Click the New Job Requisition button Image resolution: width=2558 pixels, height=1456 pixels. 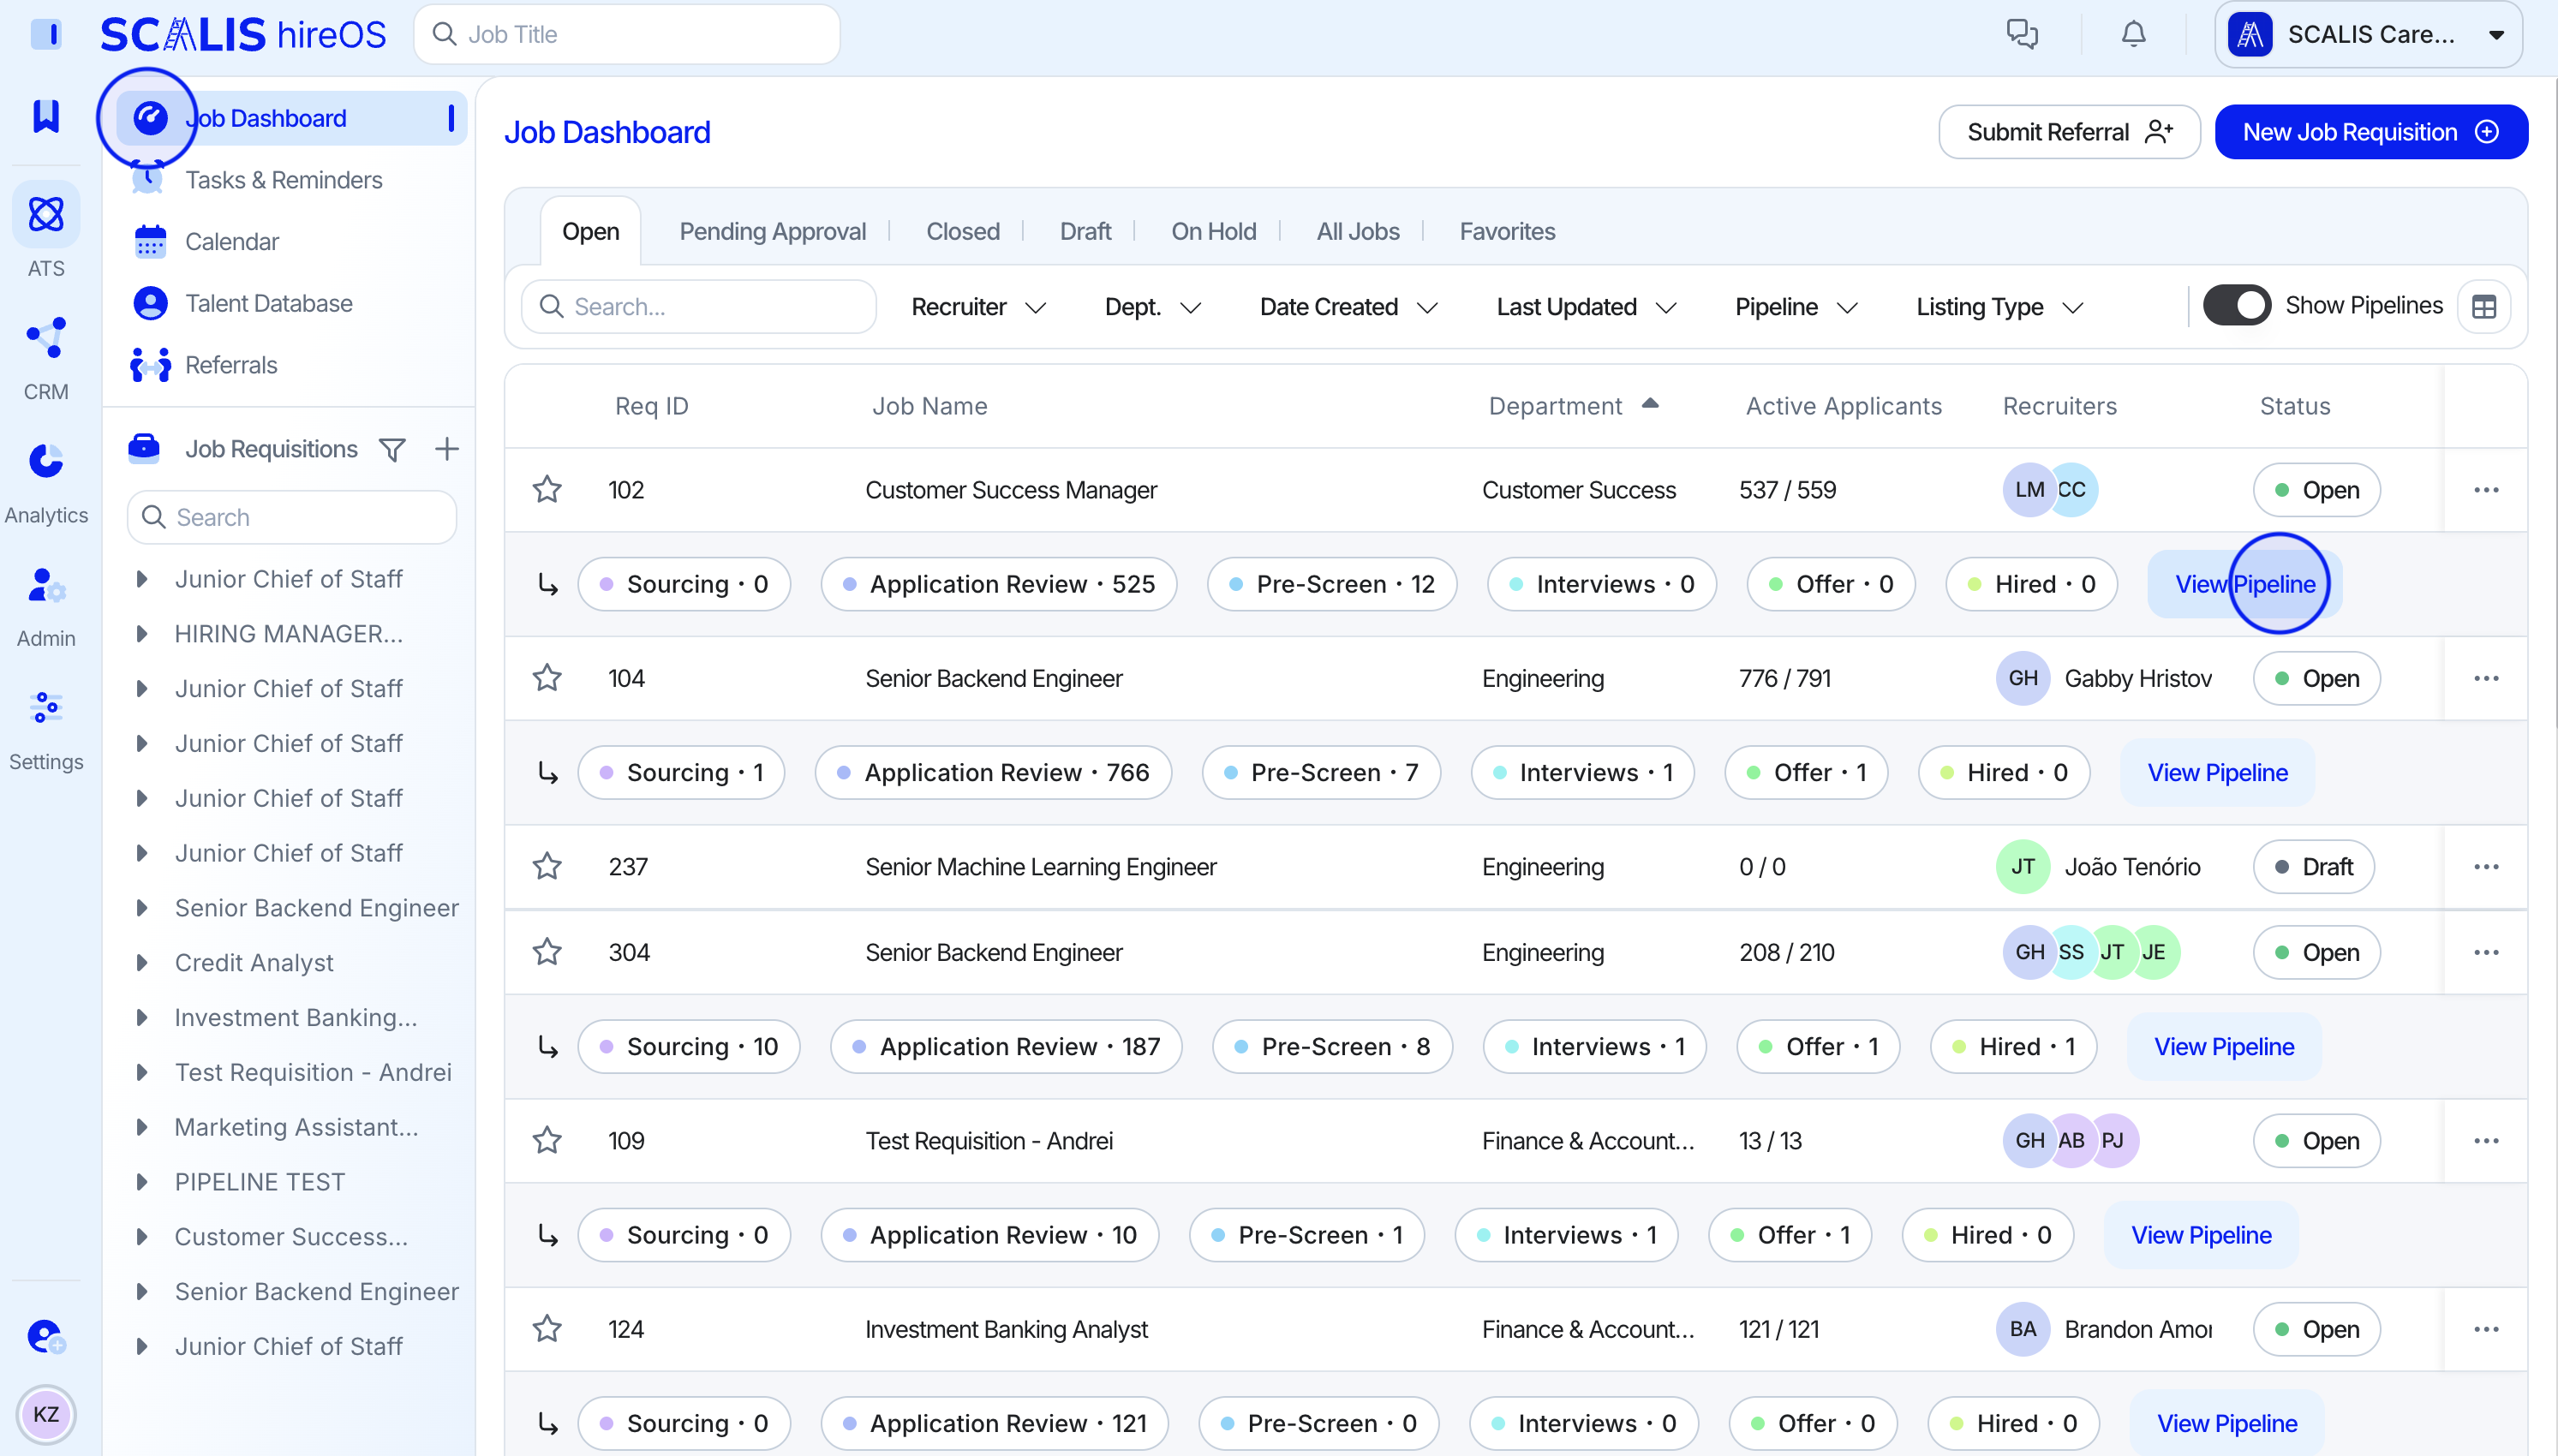coord(2370,132)
